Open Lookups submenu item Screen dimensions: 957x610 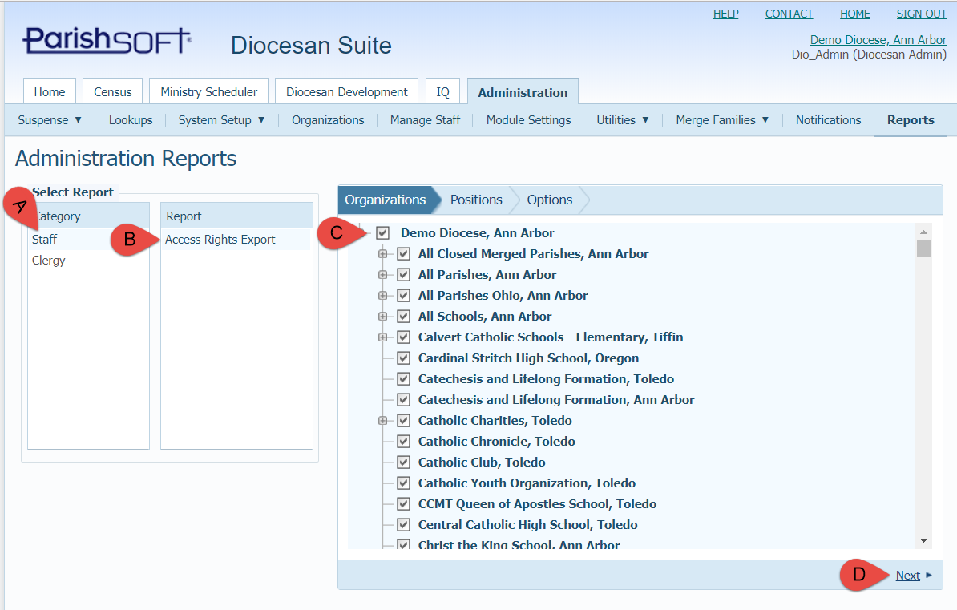point(131,120)
